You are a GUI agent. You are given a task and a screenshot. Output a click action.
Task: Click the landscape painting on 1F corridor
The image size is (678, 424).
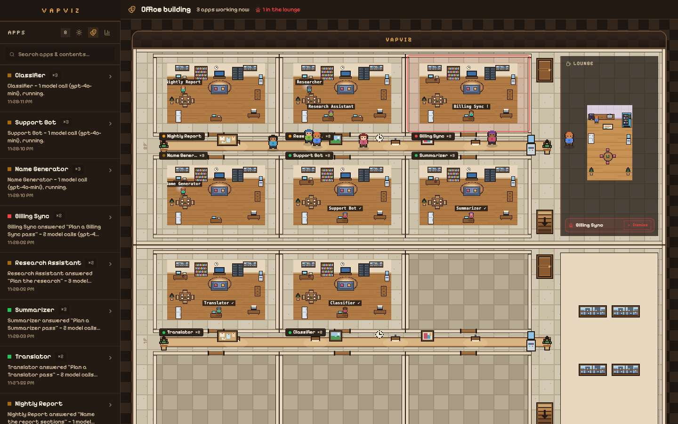pyautogui.click(x=336, y=336)
